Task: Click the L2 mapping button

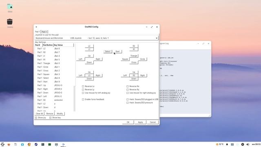Action: [x=89, y=46]
